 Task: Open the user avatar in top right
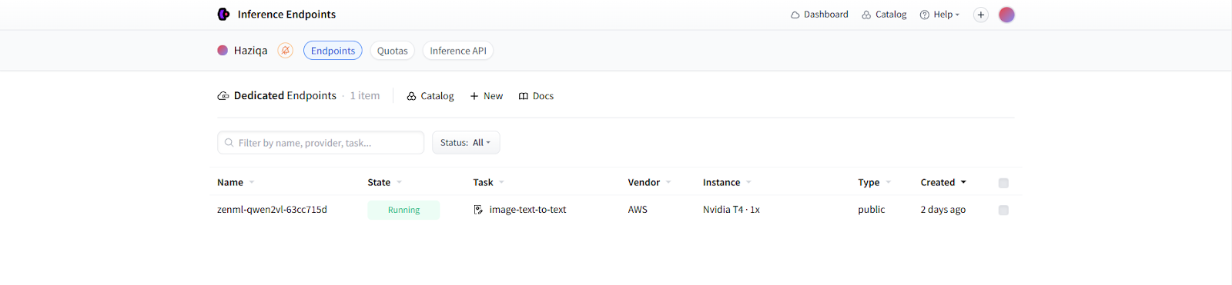click(1006, 15)
